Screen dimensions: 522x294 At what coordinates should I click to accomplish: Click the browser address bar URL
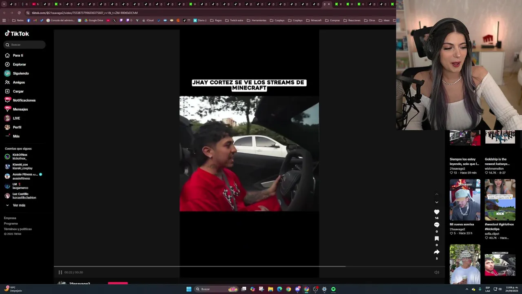coord(85,13)
